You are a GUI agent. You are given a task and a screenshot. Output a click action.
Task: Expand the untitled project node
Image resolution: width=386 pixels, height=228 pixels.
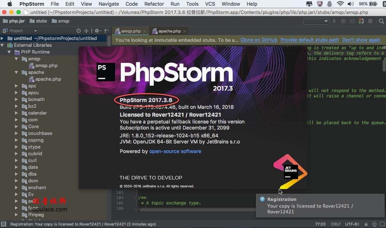pyautogui.click(x=2, y=38)
